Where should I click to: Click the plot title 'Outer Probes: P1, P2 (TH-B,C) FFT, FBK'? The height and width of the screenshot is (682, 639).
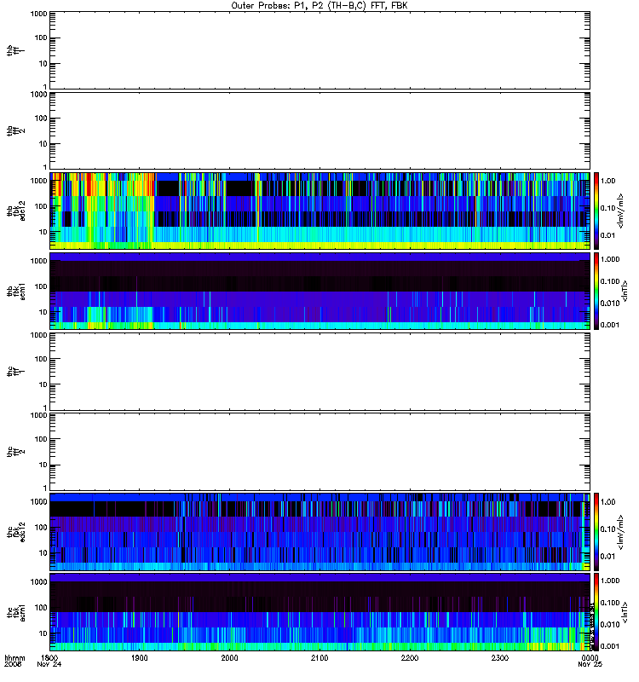tap(319, 6)
